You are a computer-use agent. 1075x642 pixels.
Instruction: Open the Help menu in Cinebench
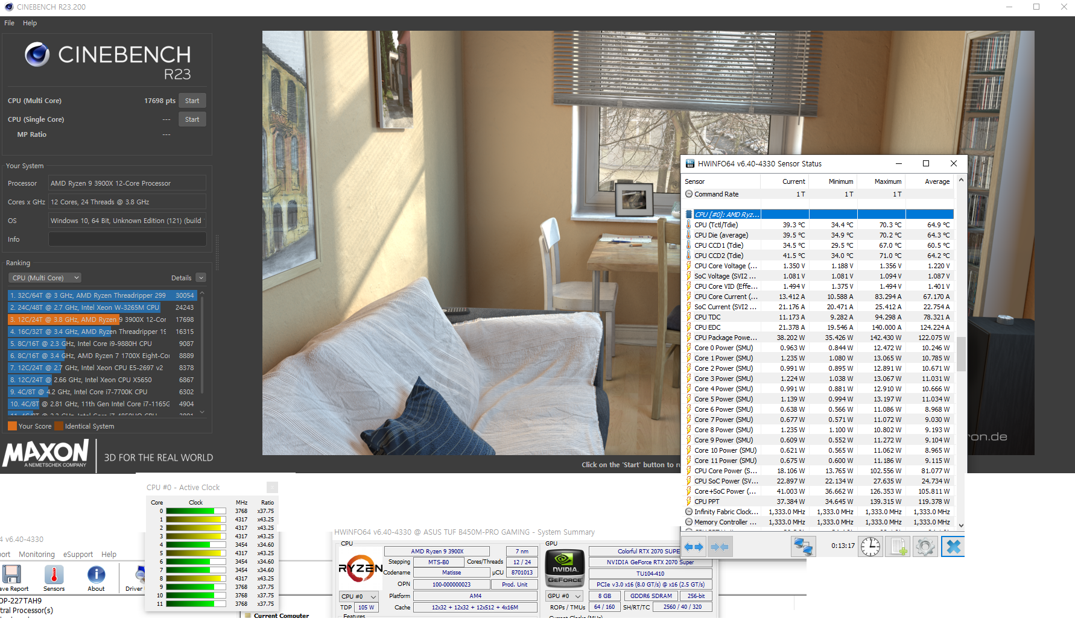pyautogui.click(x=30, y=23)
